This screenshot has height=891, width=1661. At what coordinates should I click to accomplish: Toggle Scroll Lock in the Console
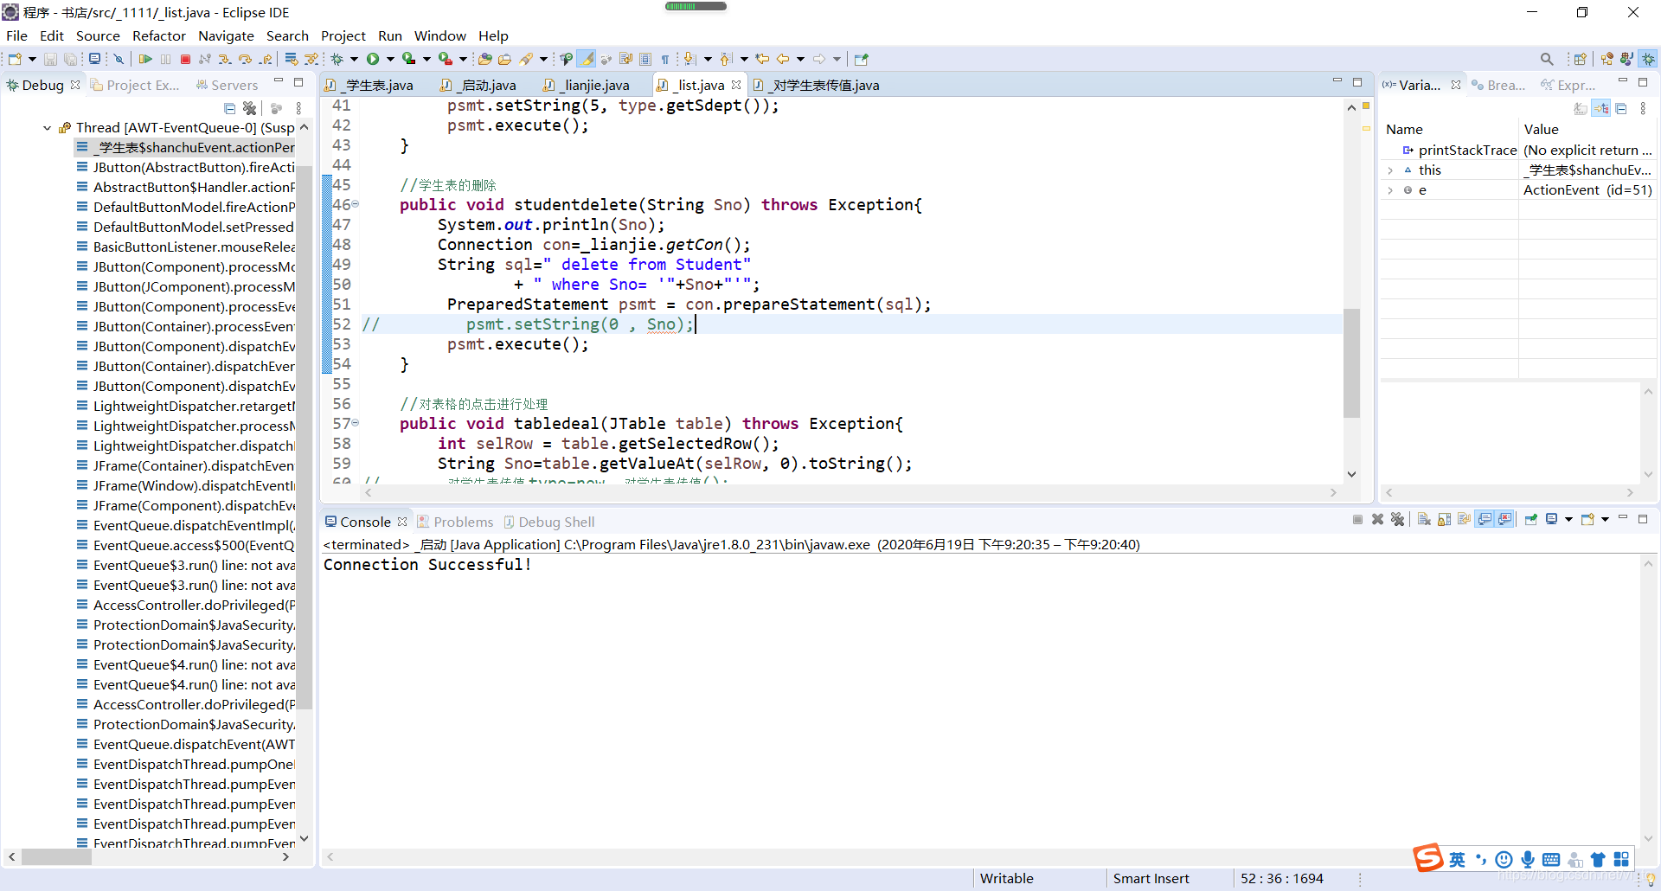[x=1444, y=519]
